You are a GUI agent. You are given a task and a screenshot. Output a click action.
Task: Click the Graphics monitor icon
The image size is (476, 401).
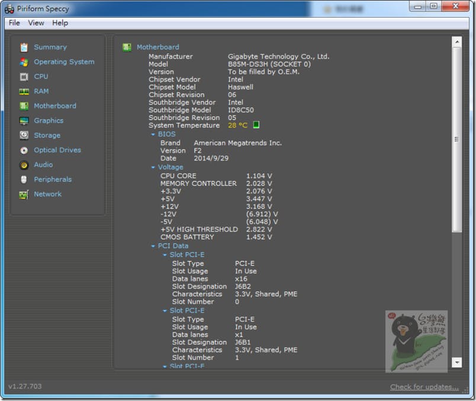tap(24, 121)
